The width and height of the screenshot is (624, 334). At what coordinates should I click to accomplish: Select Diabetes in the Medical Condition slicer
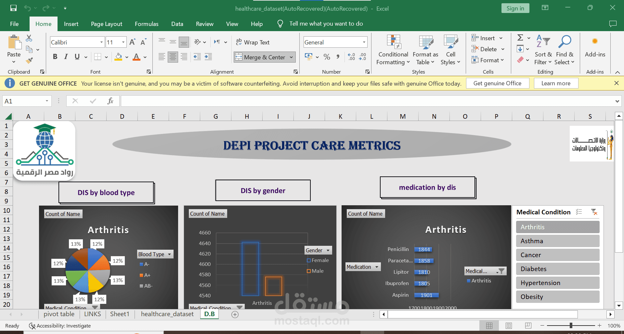click(558, 269)
